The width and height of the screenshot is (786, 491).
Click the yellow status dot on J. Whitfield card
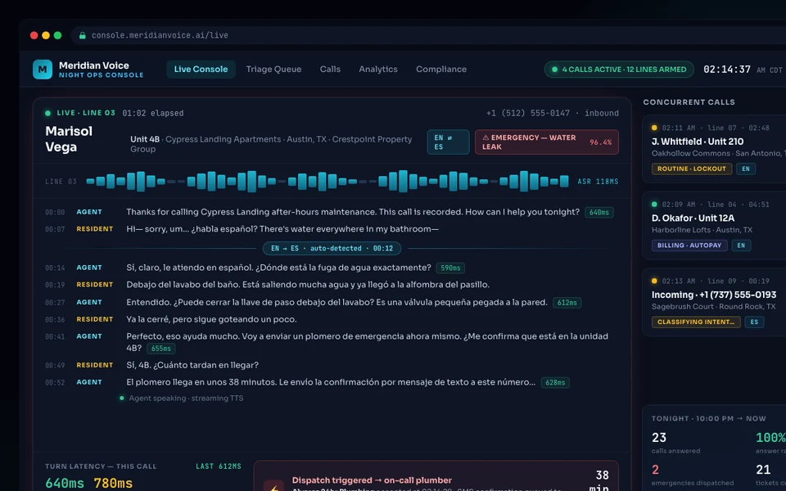(654, 128)
